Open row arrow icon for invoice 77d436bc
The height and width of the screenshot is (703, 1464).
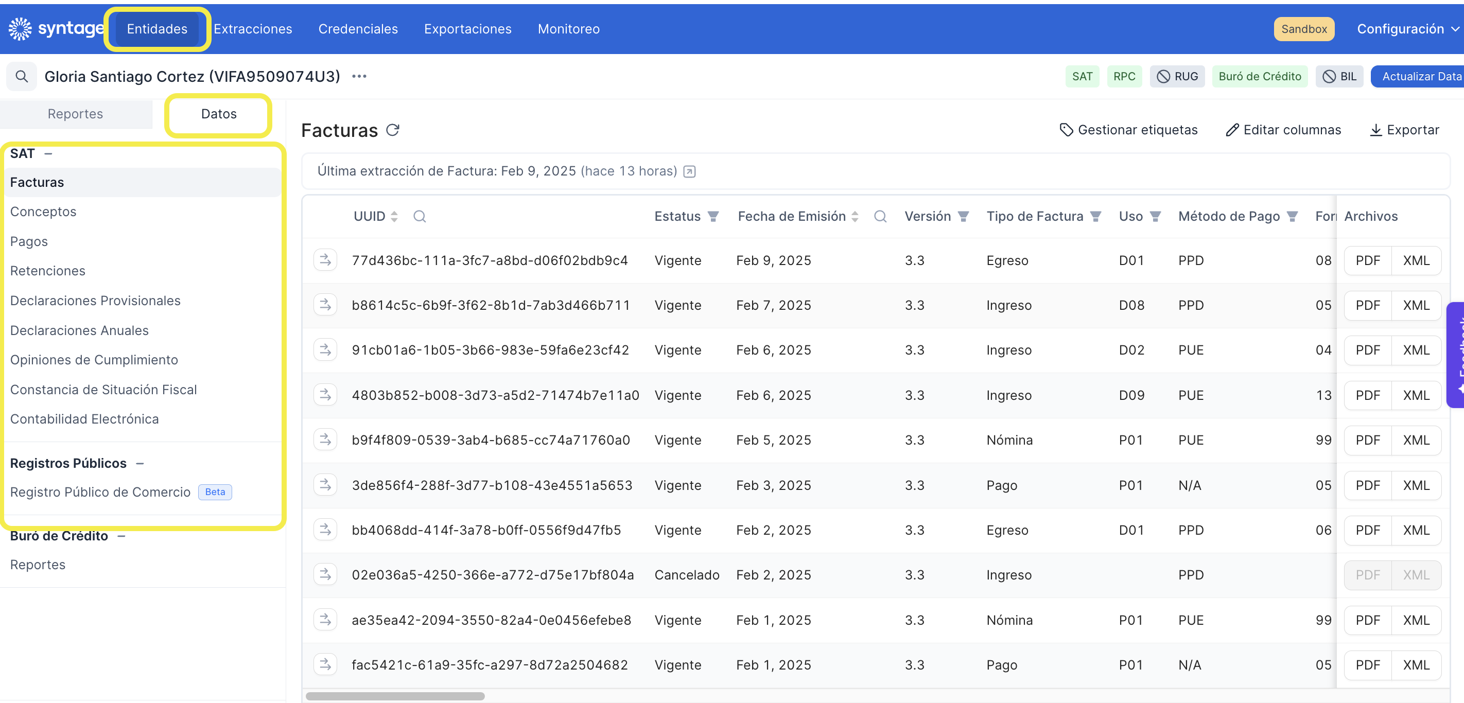coord(325,260)
